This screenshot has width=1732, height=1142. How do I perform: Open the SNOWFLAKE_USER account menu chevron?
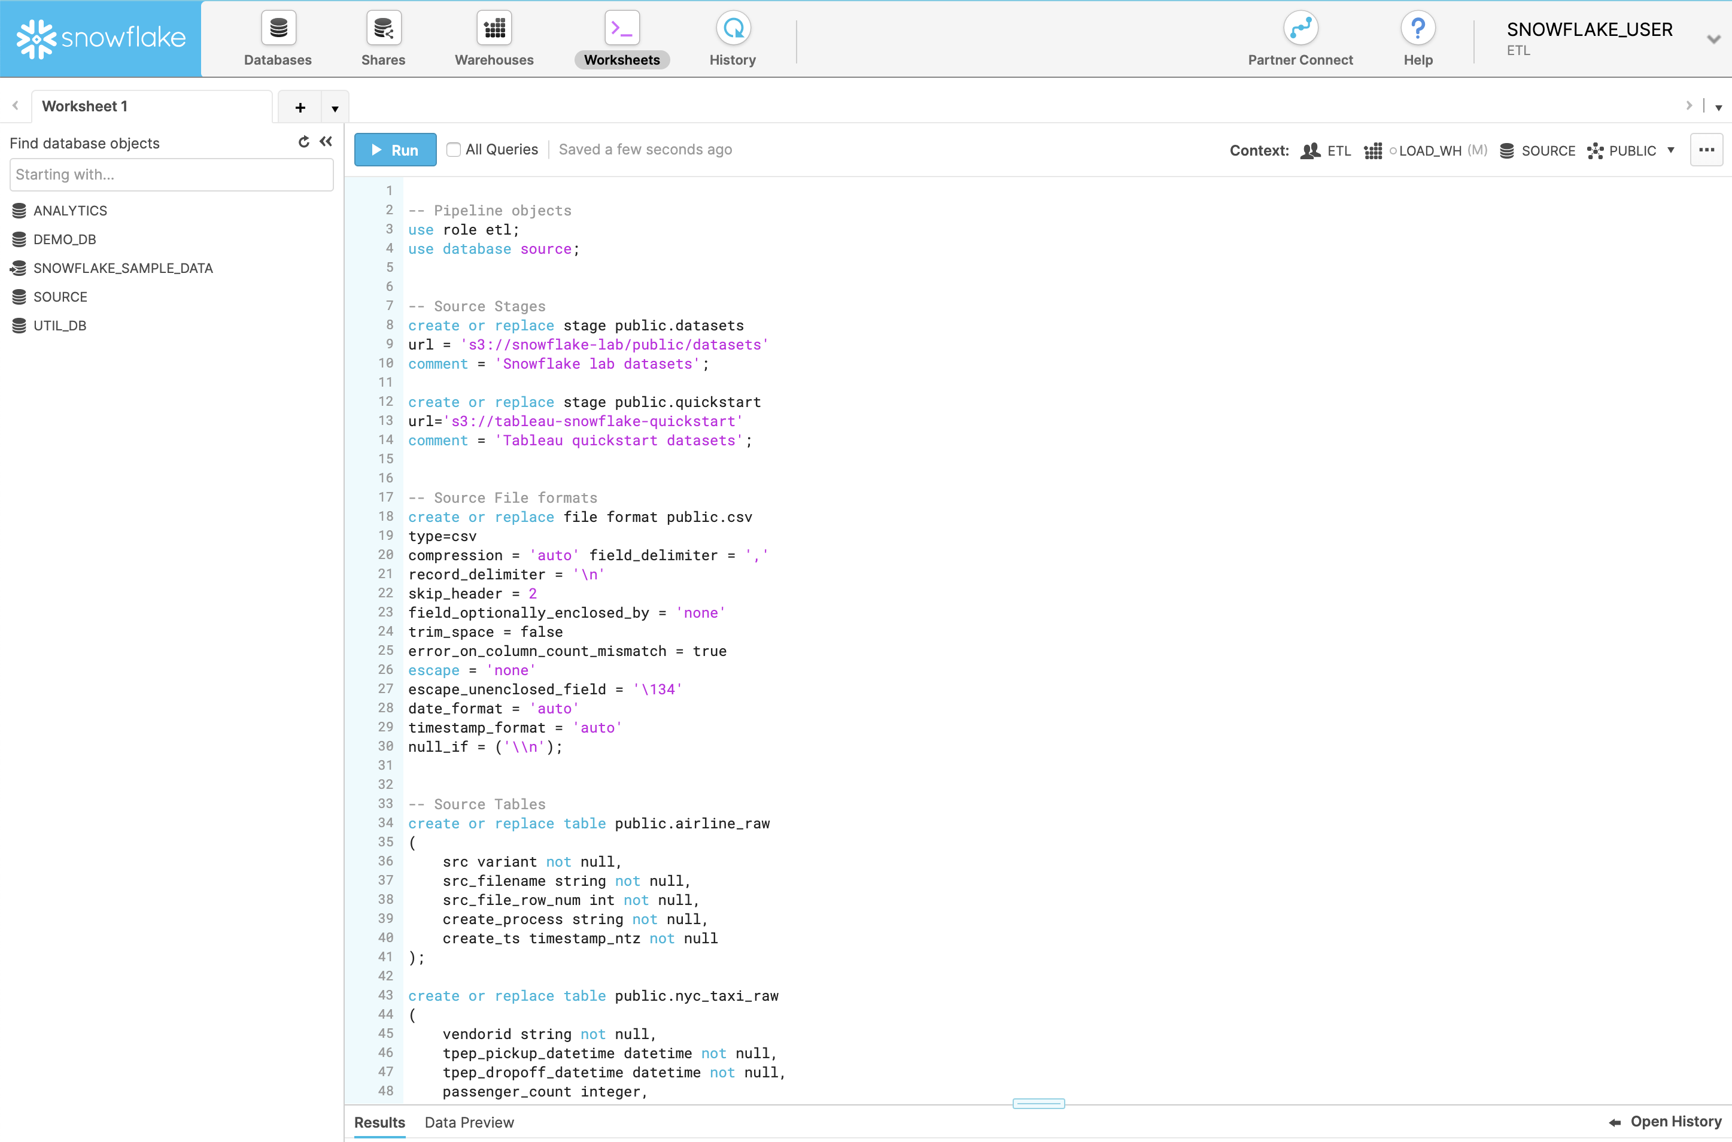(x=1713, y=38)
